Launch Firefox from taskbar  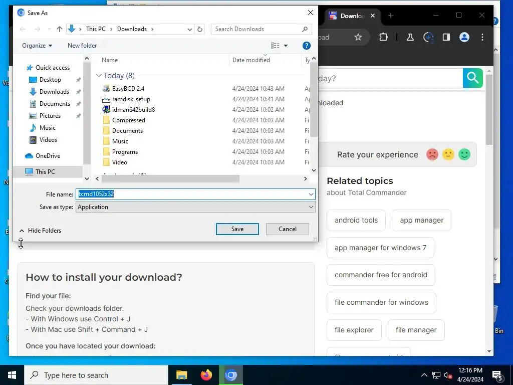pyautogui.click(x=206, y=375)
